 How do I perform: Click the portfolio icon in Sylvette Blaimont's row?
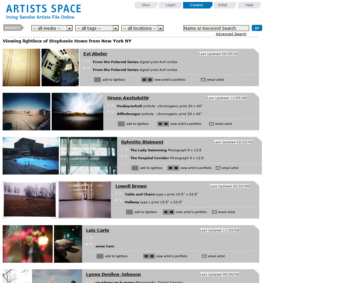173,168
